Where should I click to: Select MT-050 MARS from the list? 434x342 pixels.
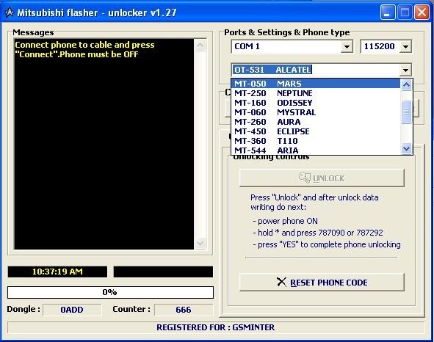[316, 84]
